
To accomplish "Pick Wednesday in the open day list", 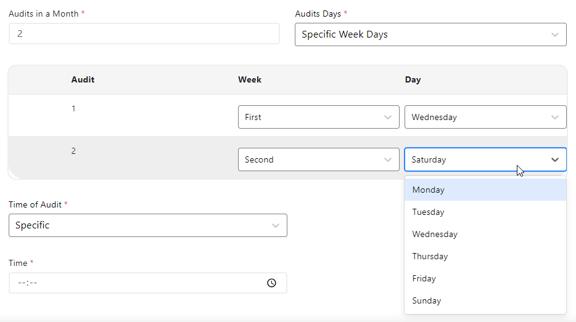I will [435, 234].
